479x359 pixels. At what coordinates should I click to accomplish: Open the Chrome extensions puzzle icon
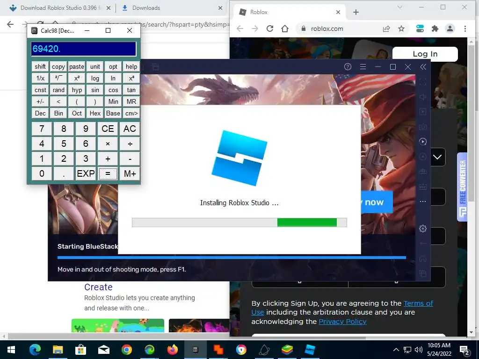(435, 29)
